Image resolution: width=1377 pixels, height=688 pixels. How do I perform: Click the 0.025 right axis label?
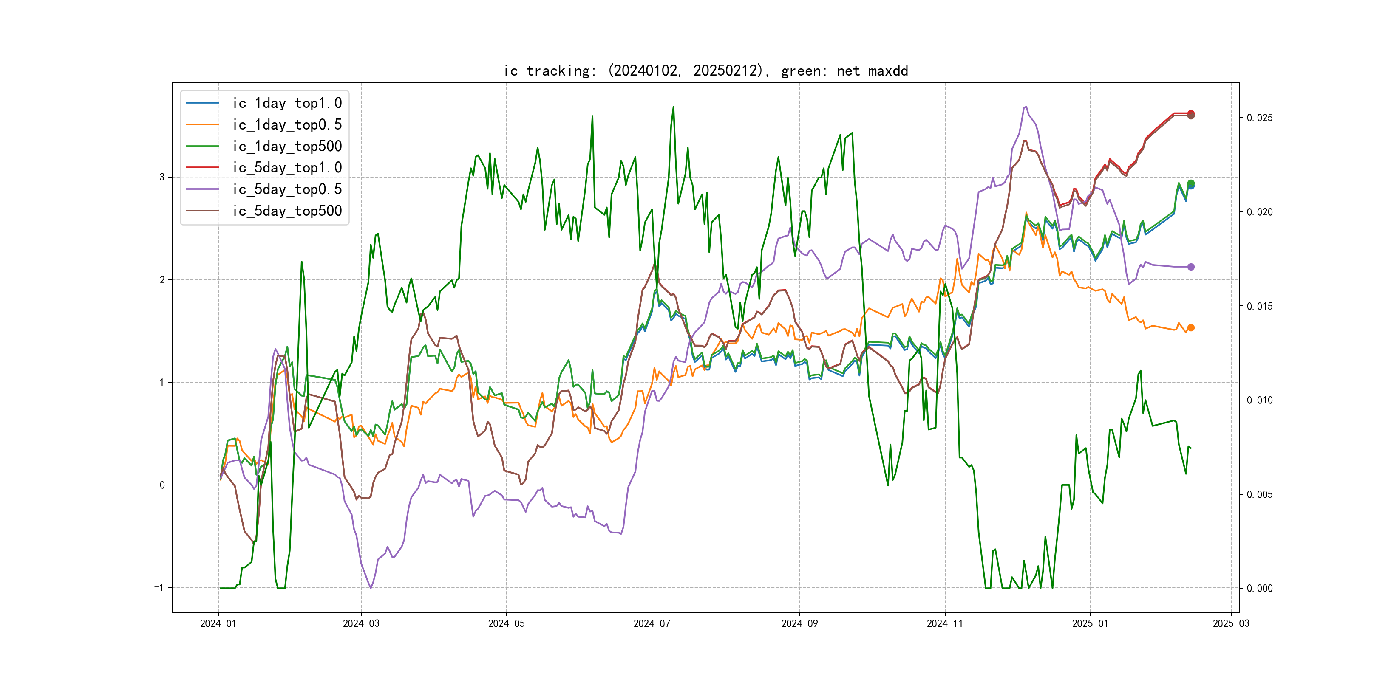1259,118
